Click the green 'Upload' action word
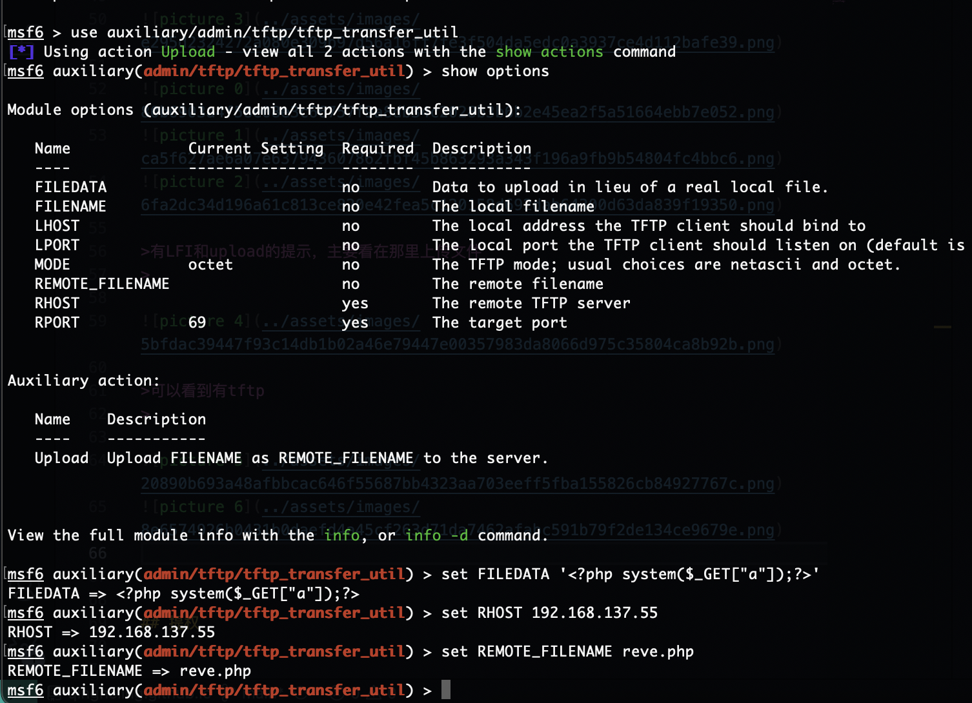The height and width of the screenshot is (703, 972). click(188, 52)
